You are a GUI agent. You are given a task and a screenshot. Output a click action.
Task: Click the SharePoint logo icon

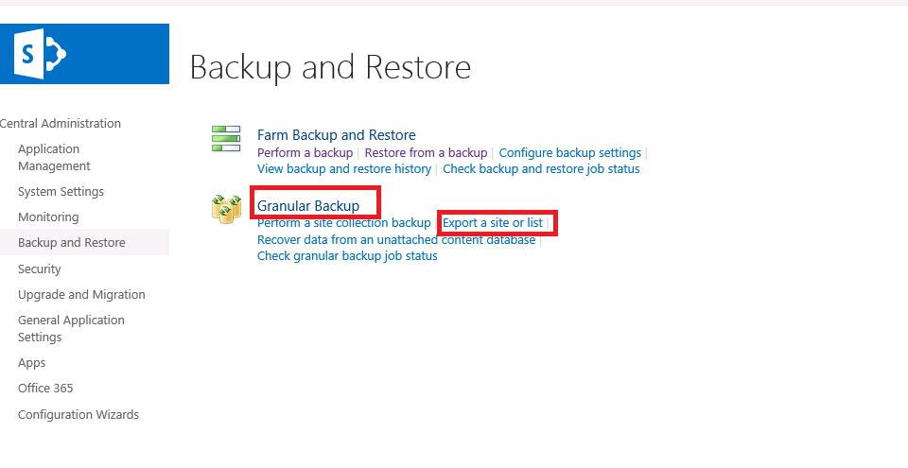pyautogui.click(x=40, y=54)
